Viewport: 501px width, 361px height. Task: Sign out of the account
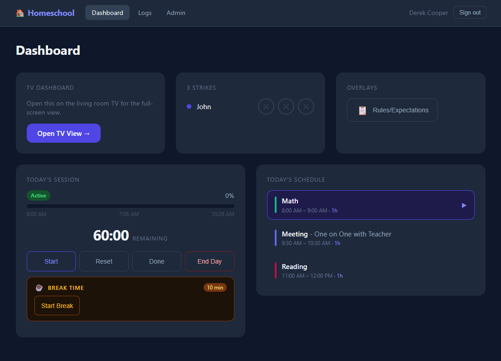pos(469,13)
